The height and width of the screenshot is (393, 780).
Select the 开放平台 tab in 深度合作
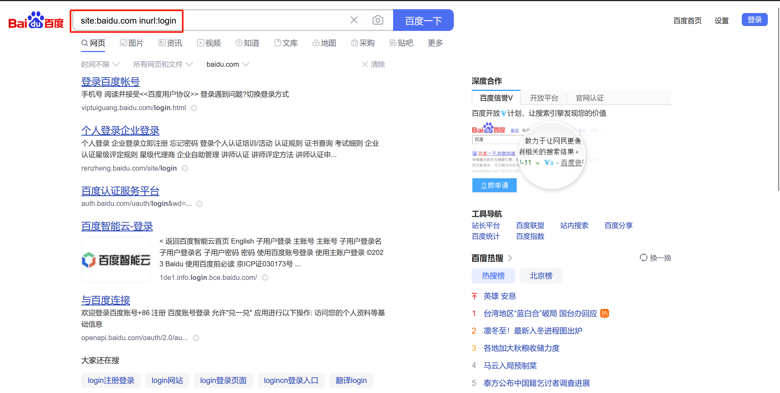tap(544, 98)
